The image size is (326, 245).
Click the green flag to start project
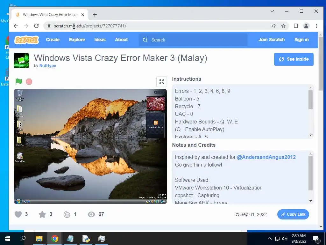coord(19,81)
